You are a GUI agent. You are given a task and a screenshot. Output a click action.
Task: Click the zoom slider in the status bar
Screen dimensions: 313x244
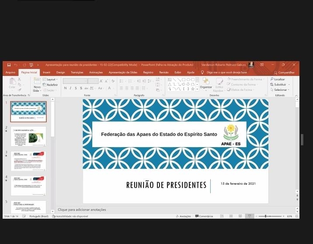point(270,217)
